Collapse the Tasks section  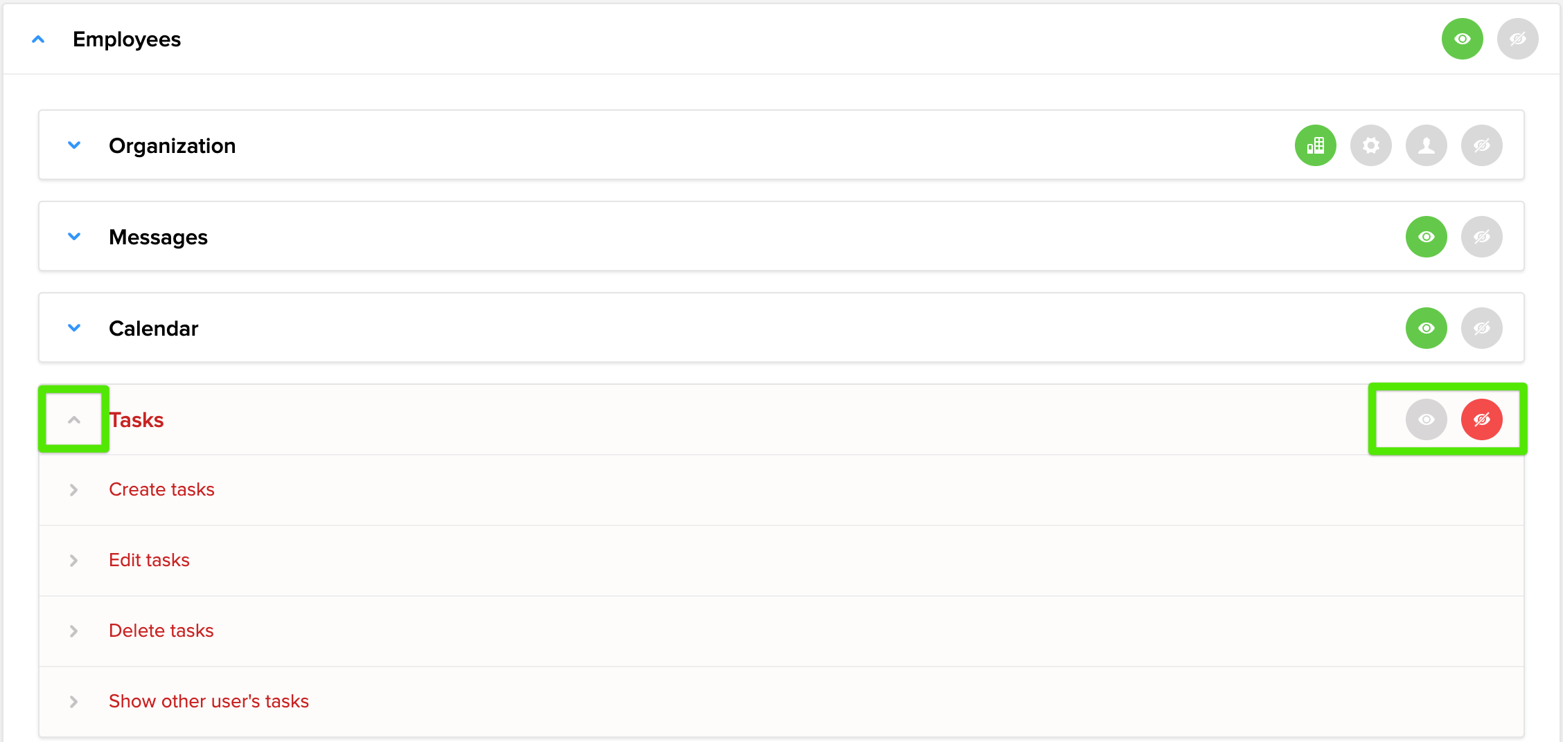tap(73, 419)
